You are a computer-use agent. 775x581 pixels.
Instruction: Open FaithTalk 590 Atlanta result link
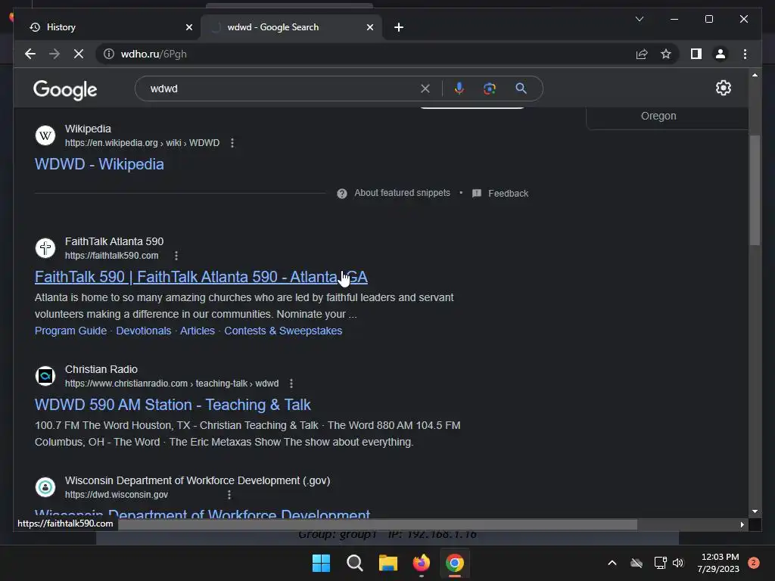pyautogui.click(x=201, y=277)
